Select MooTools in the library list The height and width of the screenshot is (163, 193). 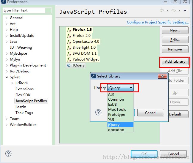[x=120, y=110]
